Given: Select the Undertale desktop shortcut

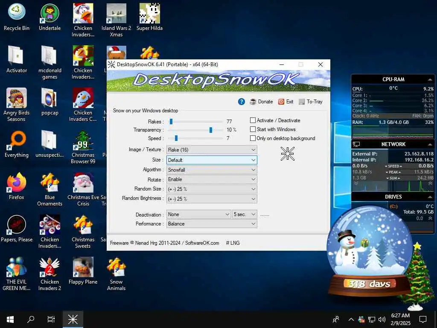Looking at the screenshot, I should [x=50, y=17].
